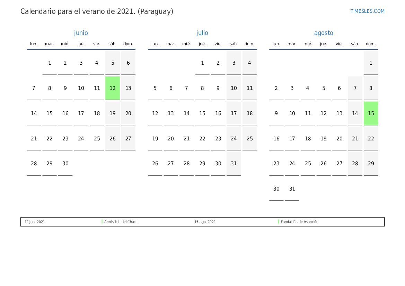Image resolution: width=405 pixels, height=286 pixels.
Task: Select July 15 in the julio calendar
Action: [x=202, y=113]
